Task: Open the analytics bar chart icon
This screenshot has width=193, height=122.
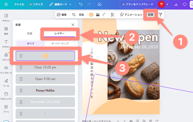Action: coord(176,4)
